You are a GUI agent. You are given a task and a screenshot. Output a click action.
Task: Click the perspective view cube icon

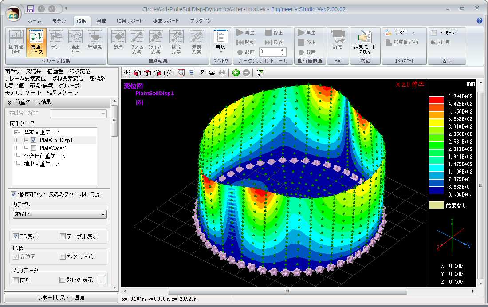[x=168, y=73]
